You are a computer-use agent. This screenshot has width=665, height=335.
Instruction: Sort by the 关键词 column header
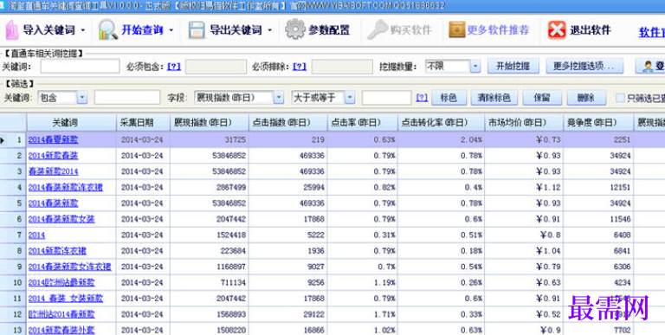click(72, 123)
